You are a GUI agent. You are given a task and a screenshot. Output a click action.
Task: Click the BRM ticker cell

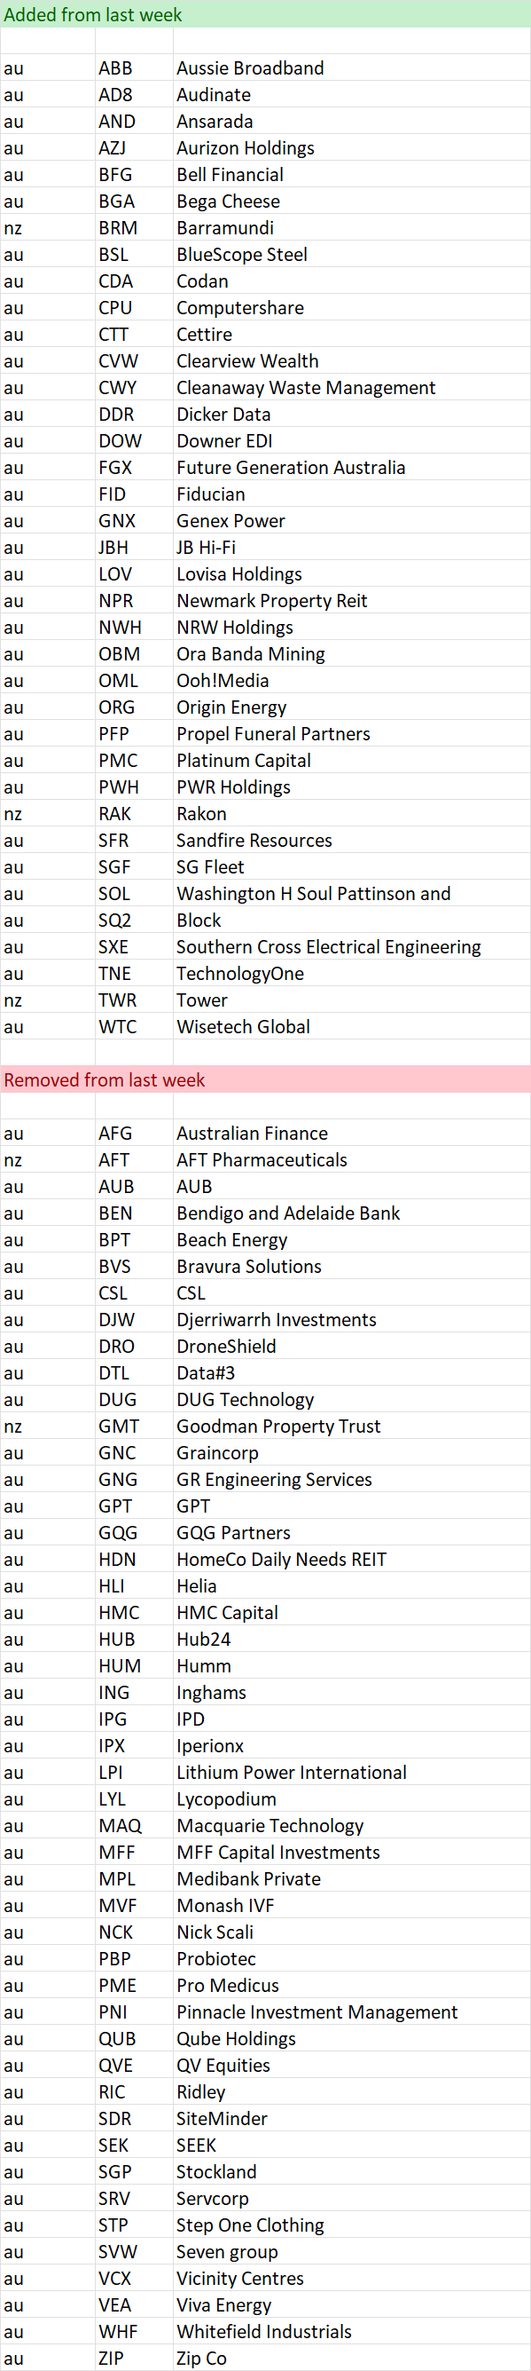[x=134, y=228]
